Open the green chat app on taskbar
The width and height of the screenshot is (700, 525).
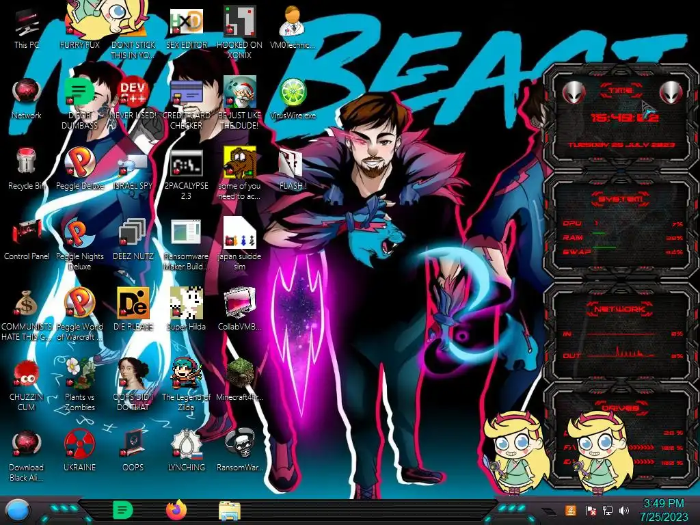click(x=123, y=510)
